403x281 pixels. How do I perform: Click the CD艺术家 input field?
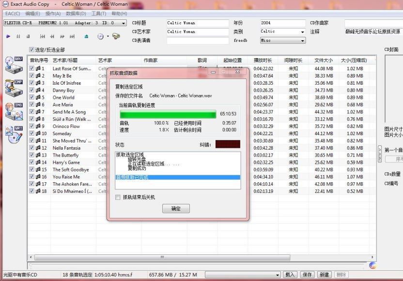[x=198, y=32]
